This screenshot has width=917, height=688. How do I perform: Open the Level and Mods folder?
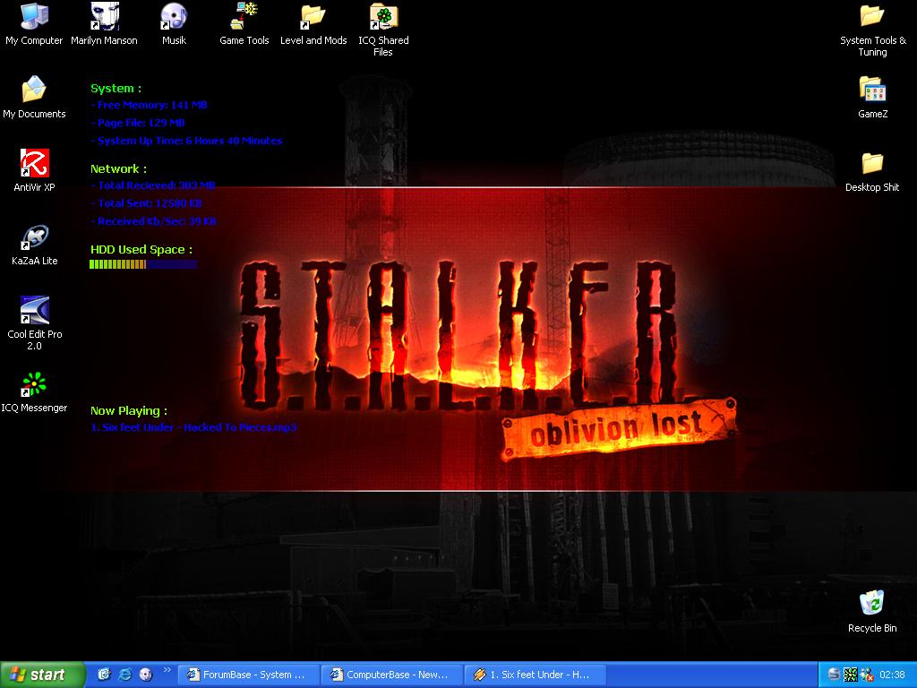[x=313, y=24]
